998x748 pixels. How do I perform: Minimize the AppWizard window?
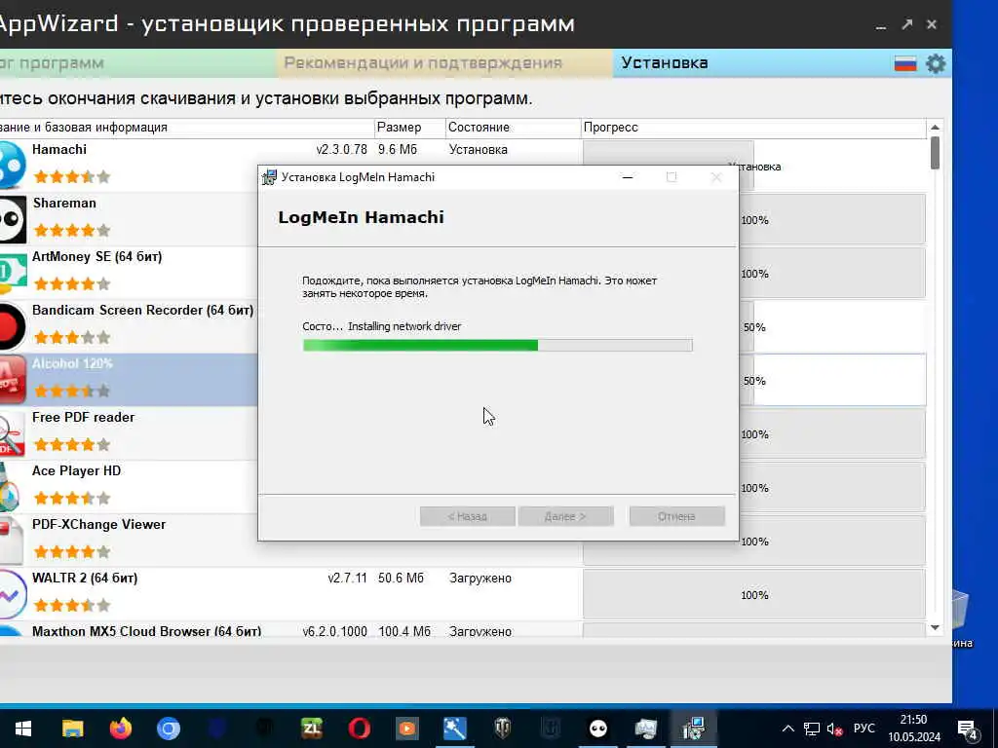click(881, 25)
